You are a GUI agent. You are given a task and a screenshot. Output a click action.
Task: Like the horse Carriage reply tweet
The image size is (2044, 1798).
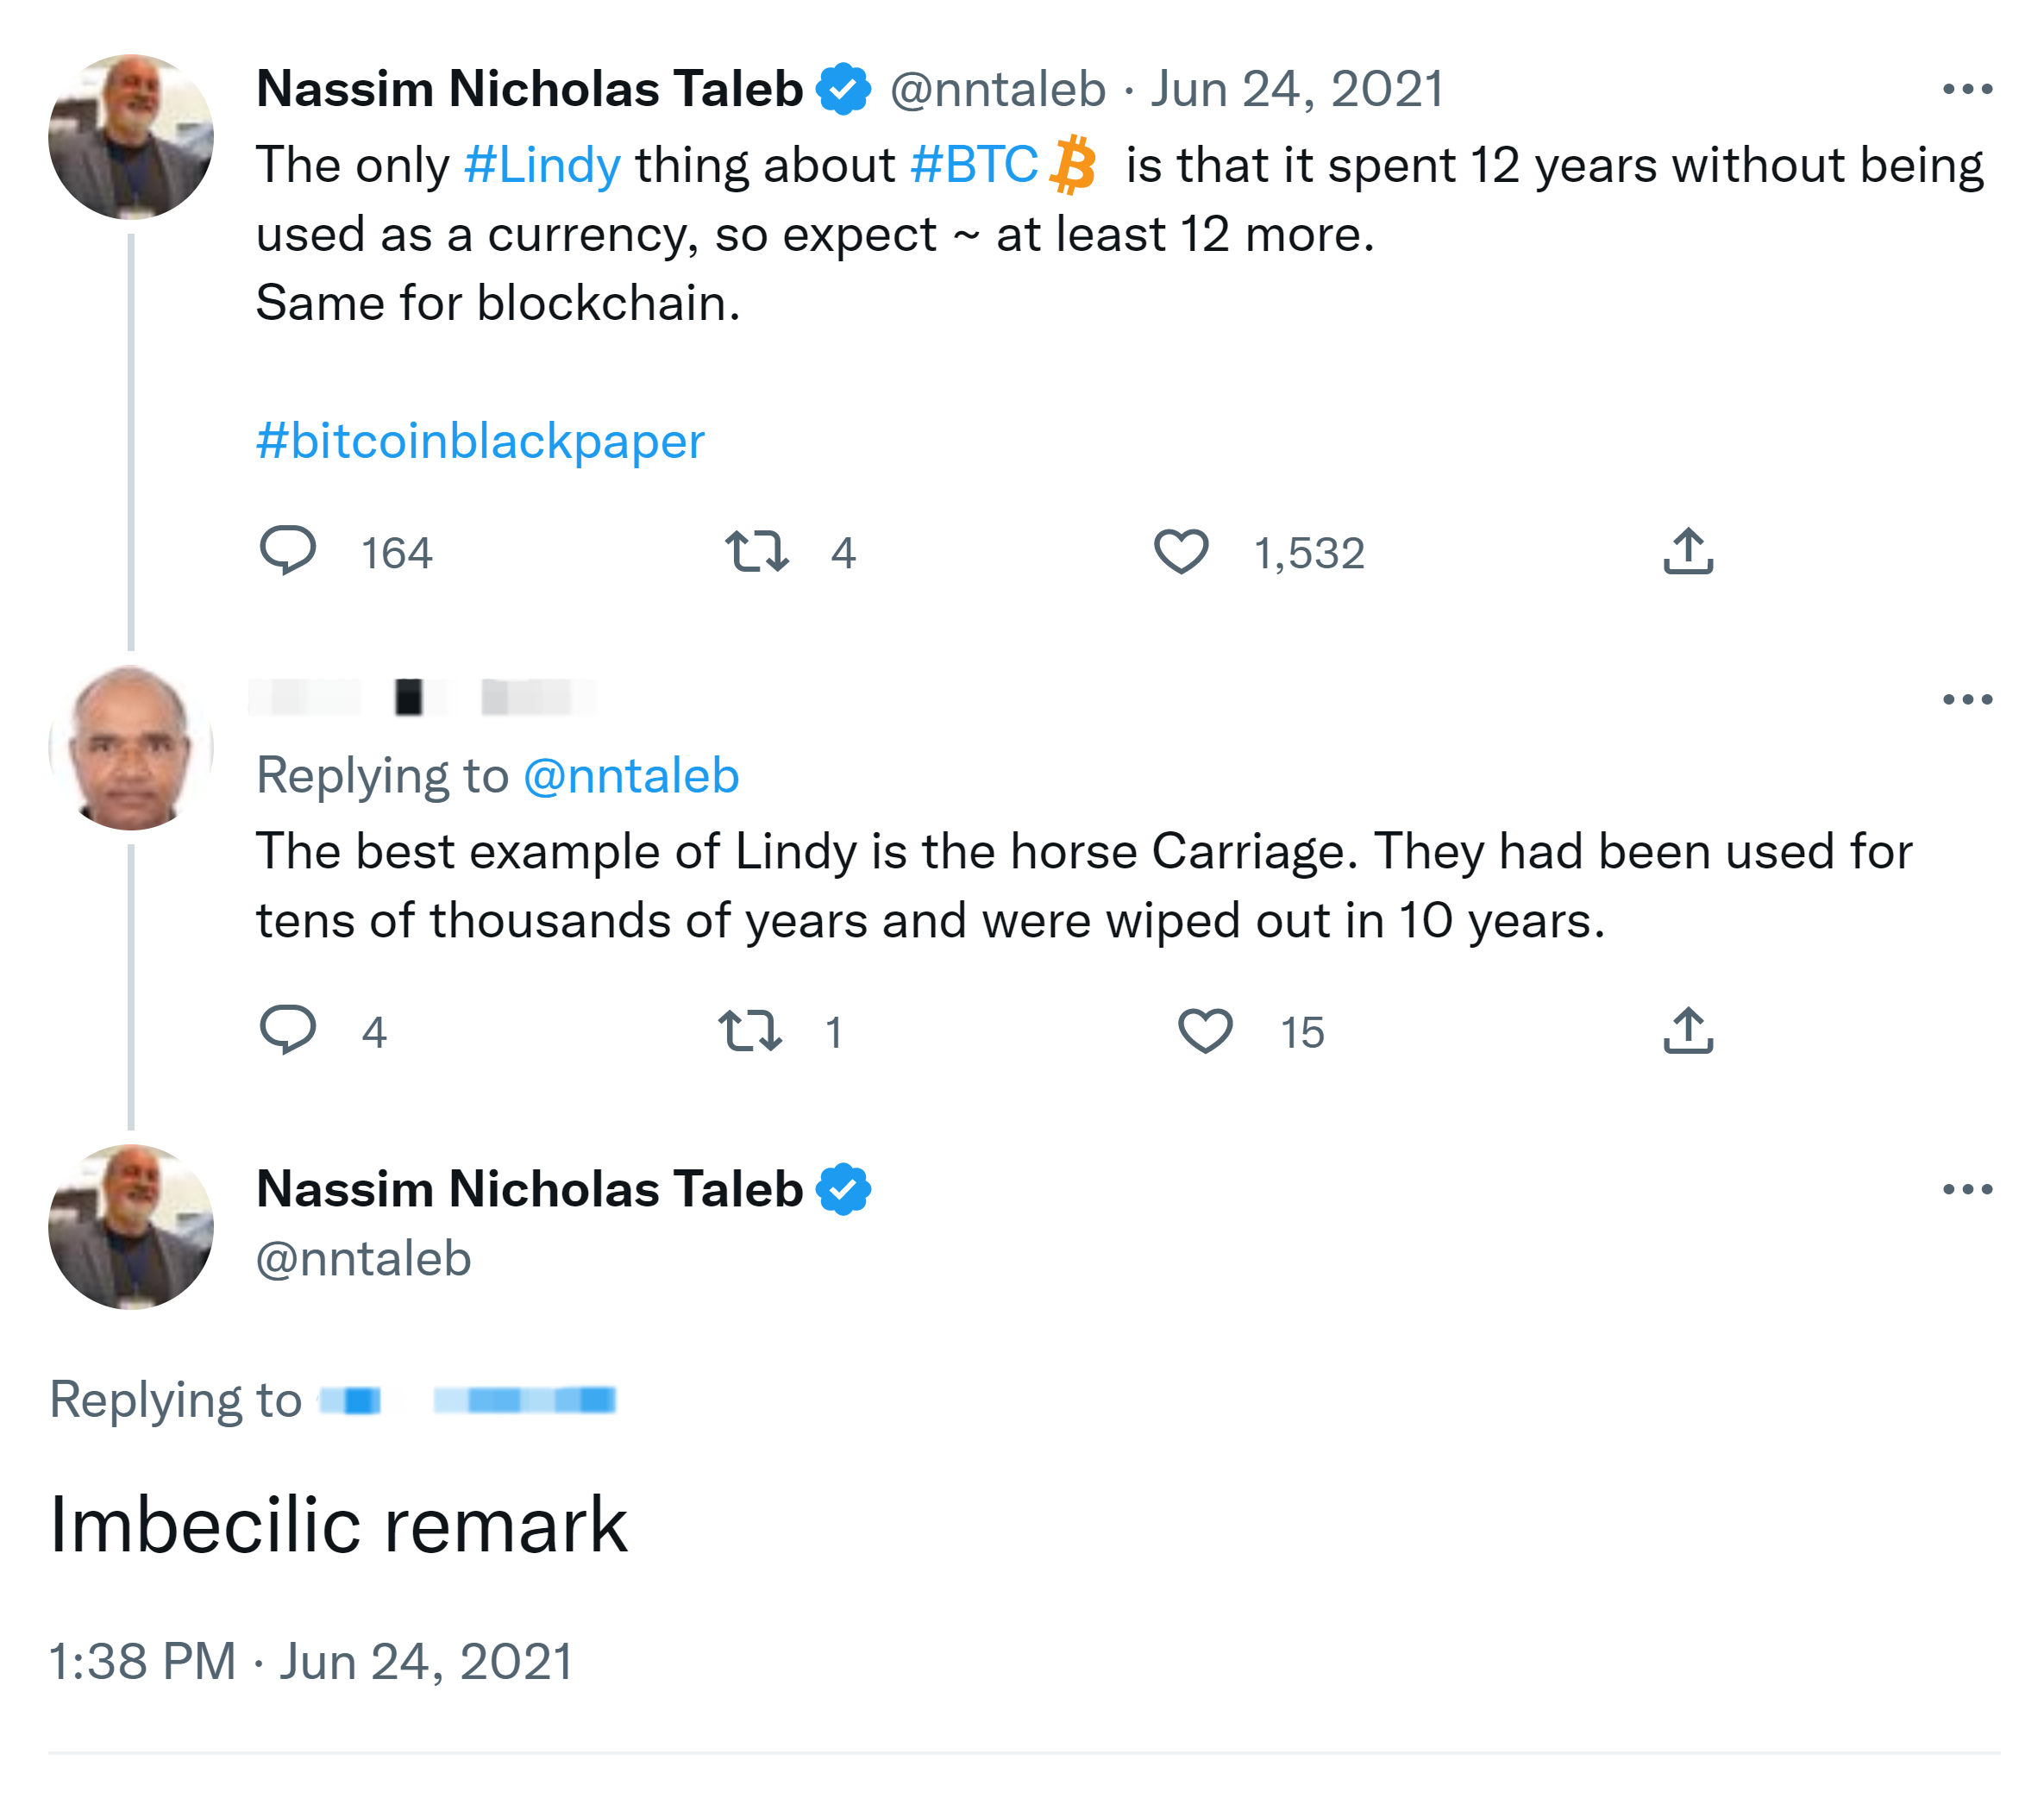tap(1205, 1030)
